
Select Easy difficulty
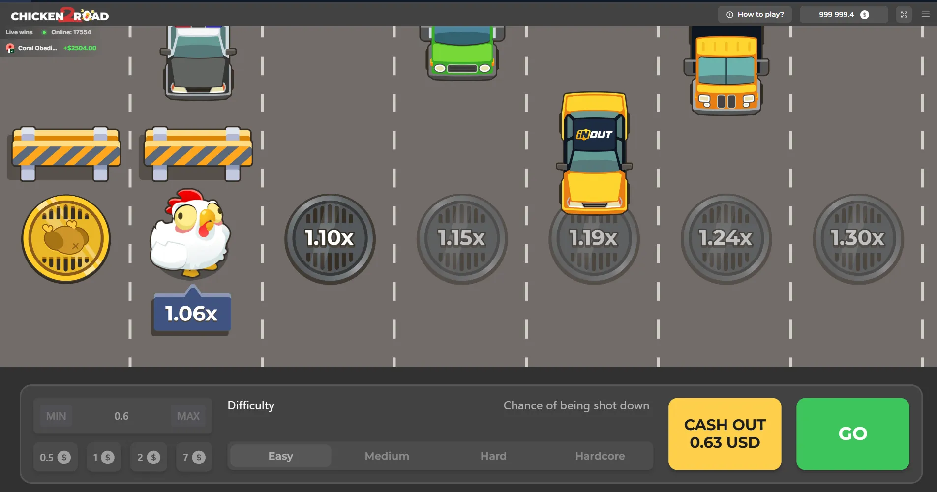point(280,456)
